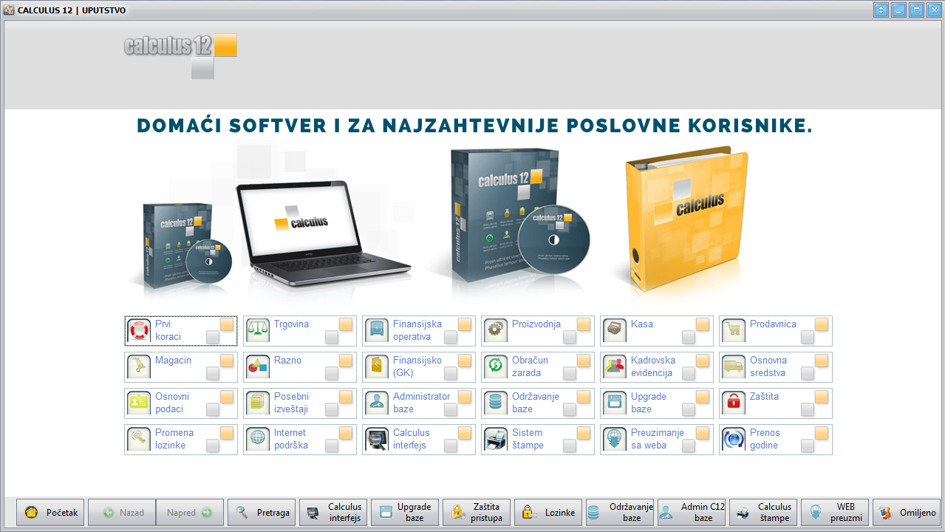945x532 pixels.
Task: Open Omiljeno favorites in bottom toolbar
Action: 907,513
